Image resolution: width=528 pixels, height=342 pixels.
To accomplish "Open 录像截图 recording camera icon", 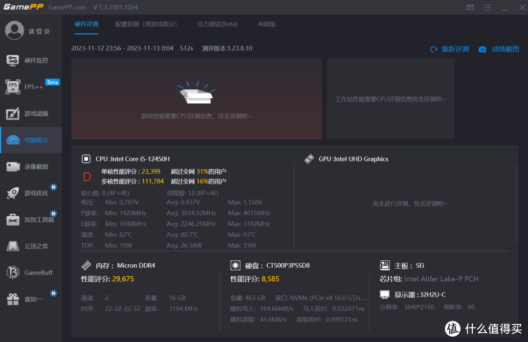I will [13, 166].
